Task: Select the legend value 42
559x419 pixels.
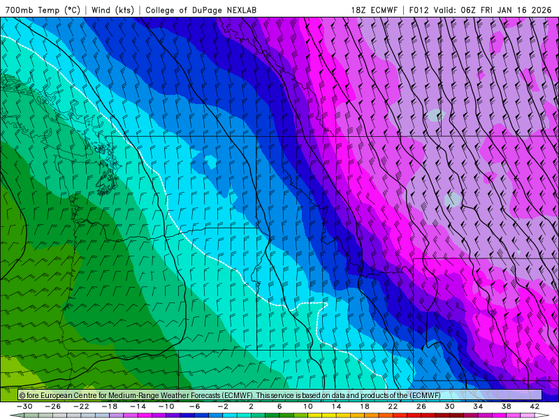Action: pyautogui.click(x=535, y=406)
